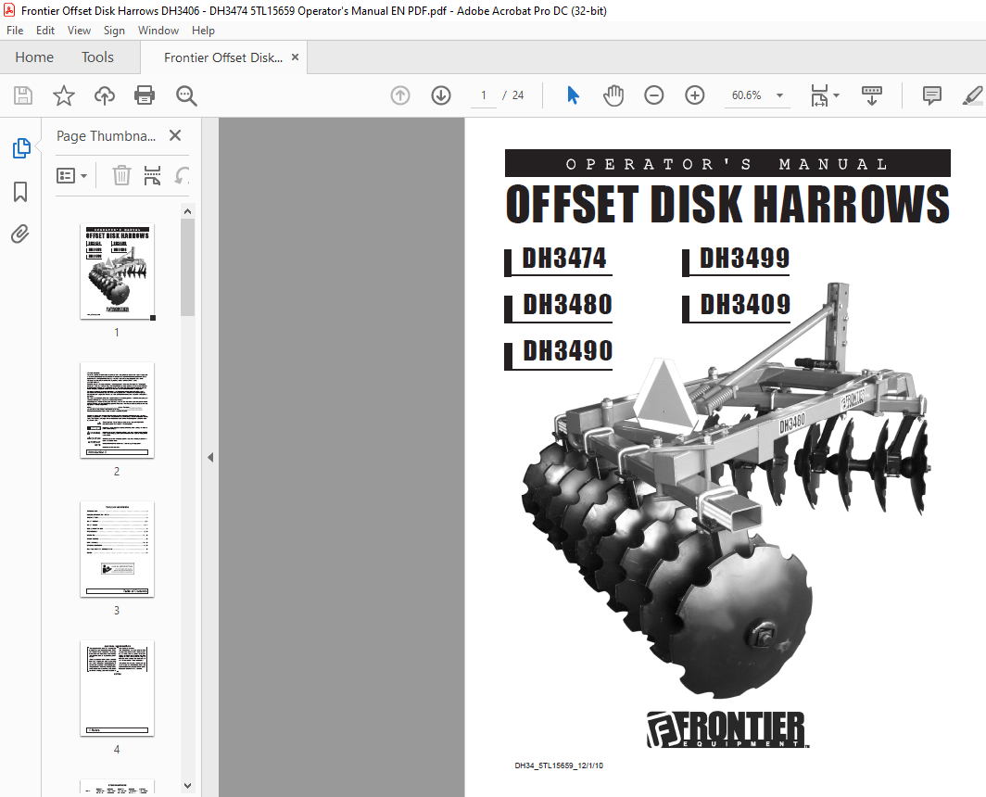Select page 3 thumbnail

coord(117,550)
